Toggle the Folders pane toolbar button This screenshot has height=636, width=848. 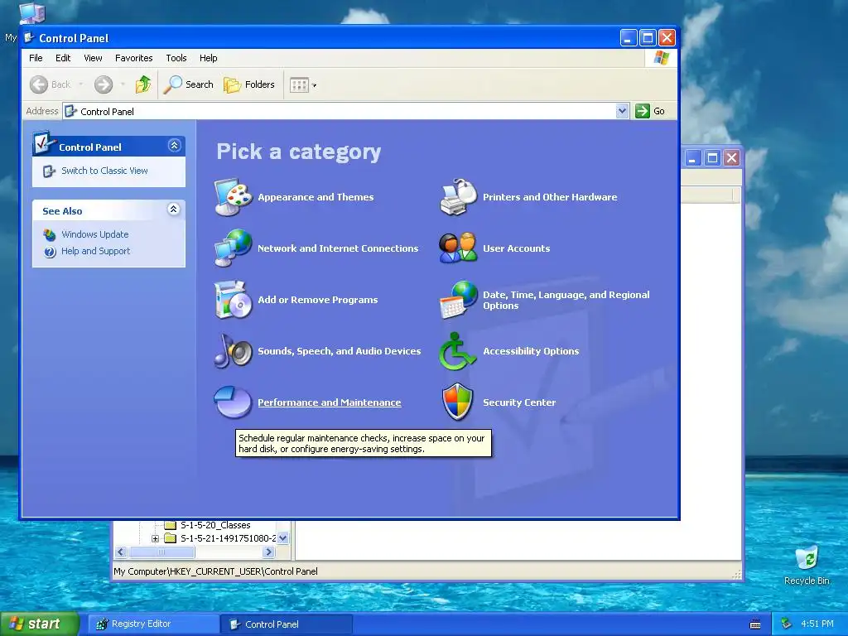tap(249, 84)
